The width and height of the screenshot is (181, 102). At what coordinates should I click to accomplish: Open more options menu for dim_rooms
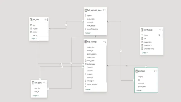pyautogui.click(x=46, y=83)
